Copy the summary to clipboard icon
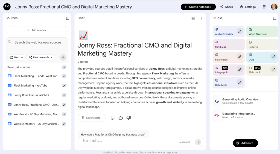Image resolution: width=280 pixels, height=154 pixels. click(112, 118)
